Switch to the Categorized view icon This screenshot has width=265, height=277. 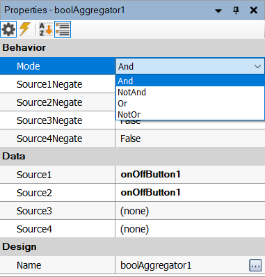(x=63, y=29)
